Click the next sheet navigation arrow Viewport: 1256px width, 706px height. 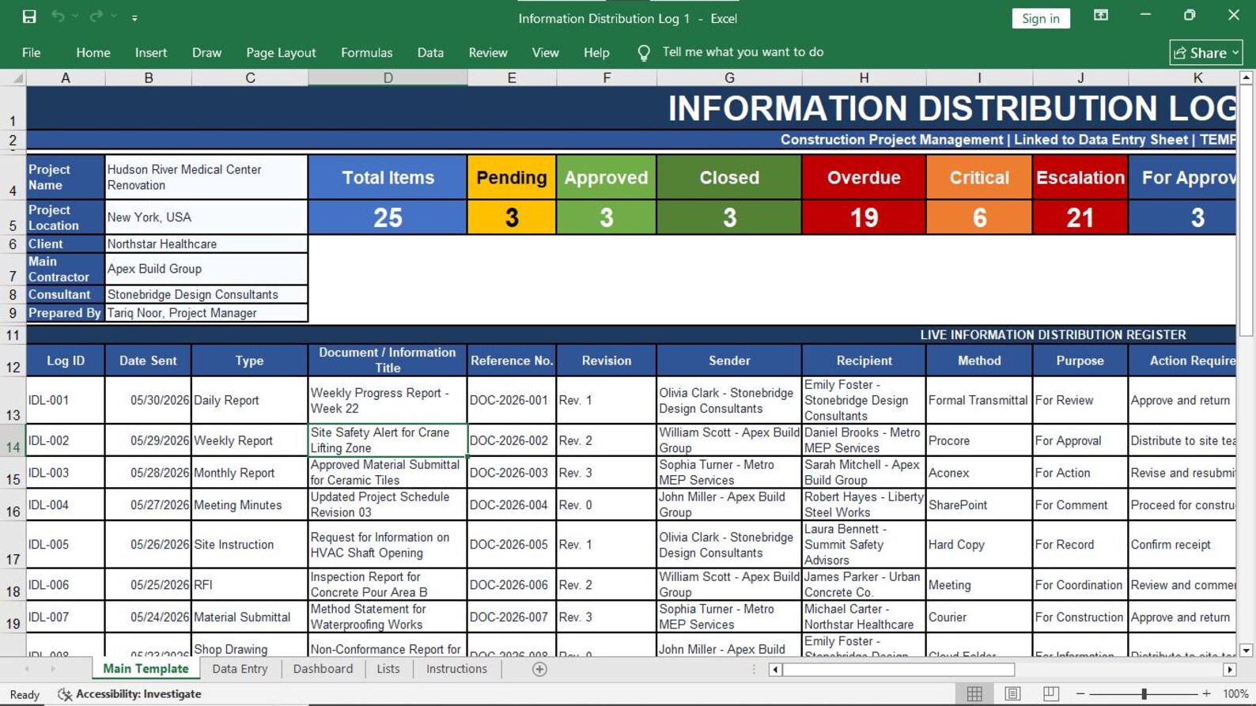(x=53, y=670)
